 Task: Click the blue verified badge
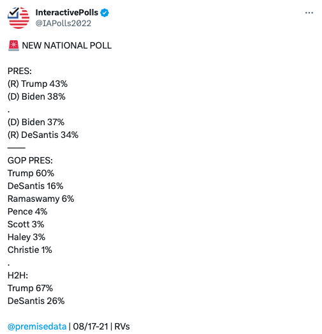click(x=105, y=13)
